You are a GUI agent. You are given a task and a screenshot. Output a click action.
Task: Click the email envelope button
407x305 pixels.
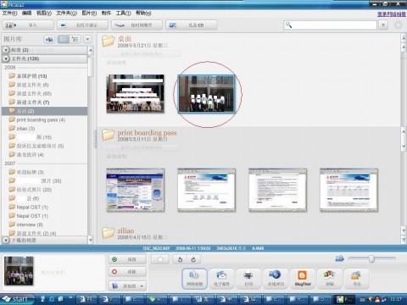(221, 278)
